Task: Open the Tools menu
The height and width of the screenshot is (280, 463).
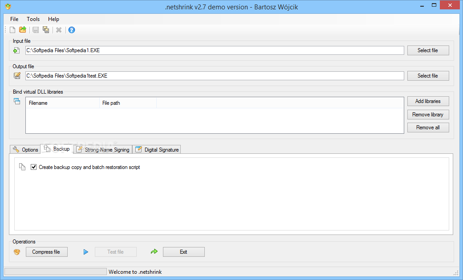Action: coord(33,19)
